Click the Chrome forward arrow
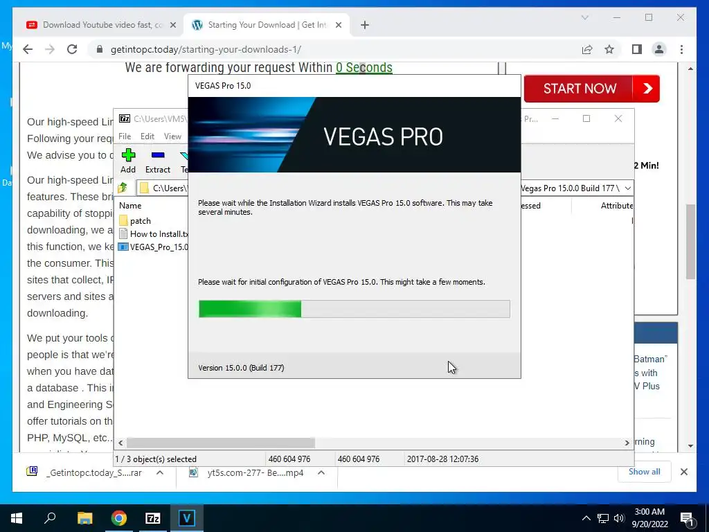Screen dimensions: 709x532 [50, 49]
